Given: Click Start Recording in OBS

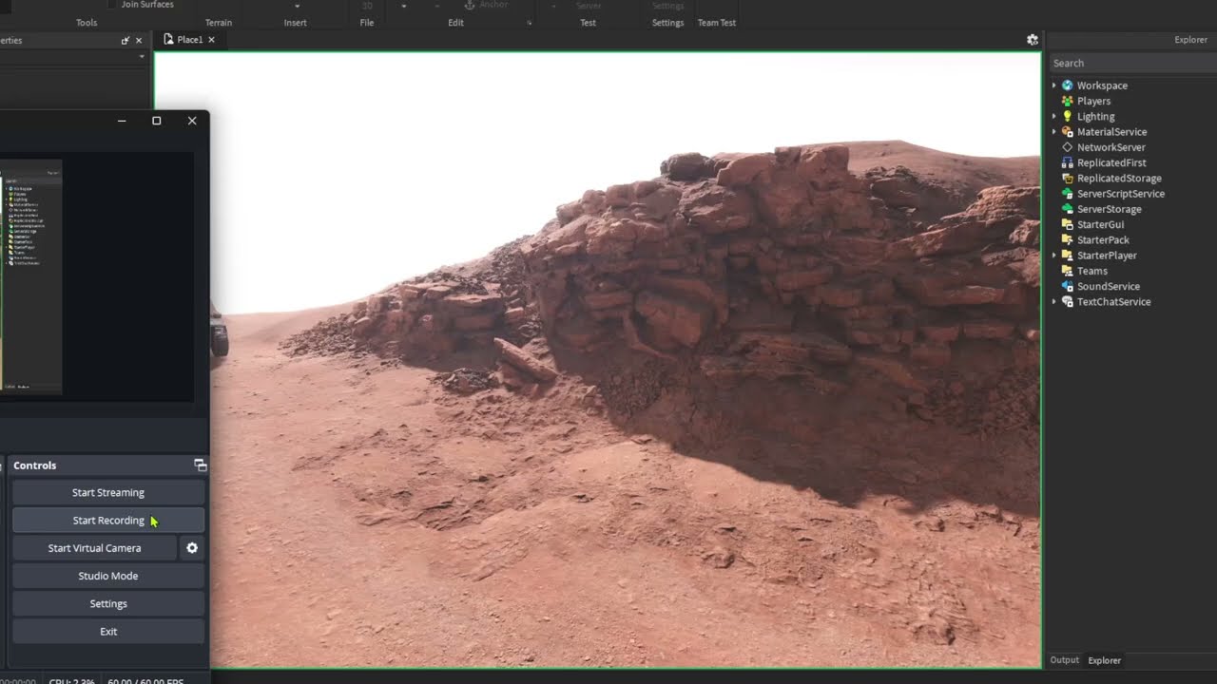Looking at the screenshot, I should tap(108, 521).
